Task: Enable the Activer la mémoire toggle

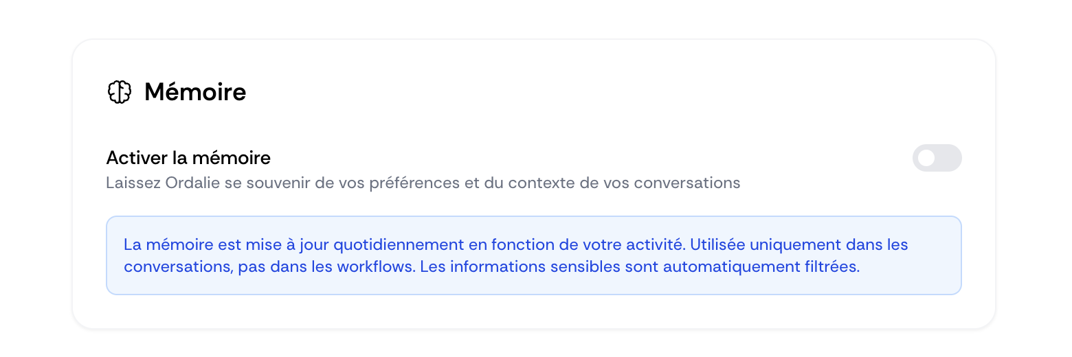Action: point(937,158)
